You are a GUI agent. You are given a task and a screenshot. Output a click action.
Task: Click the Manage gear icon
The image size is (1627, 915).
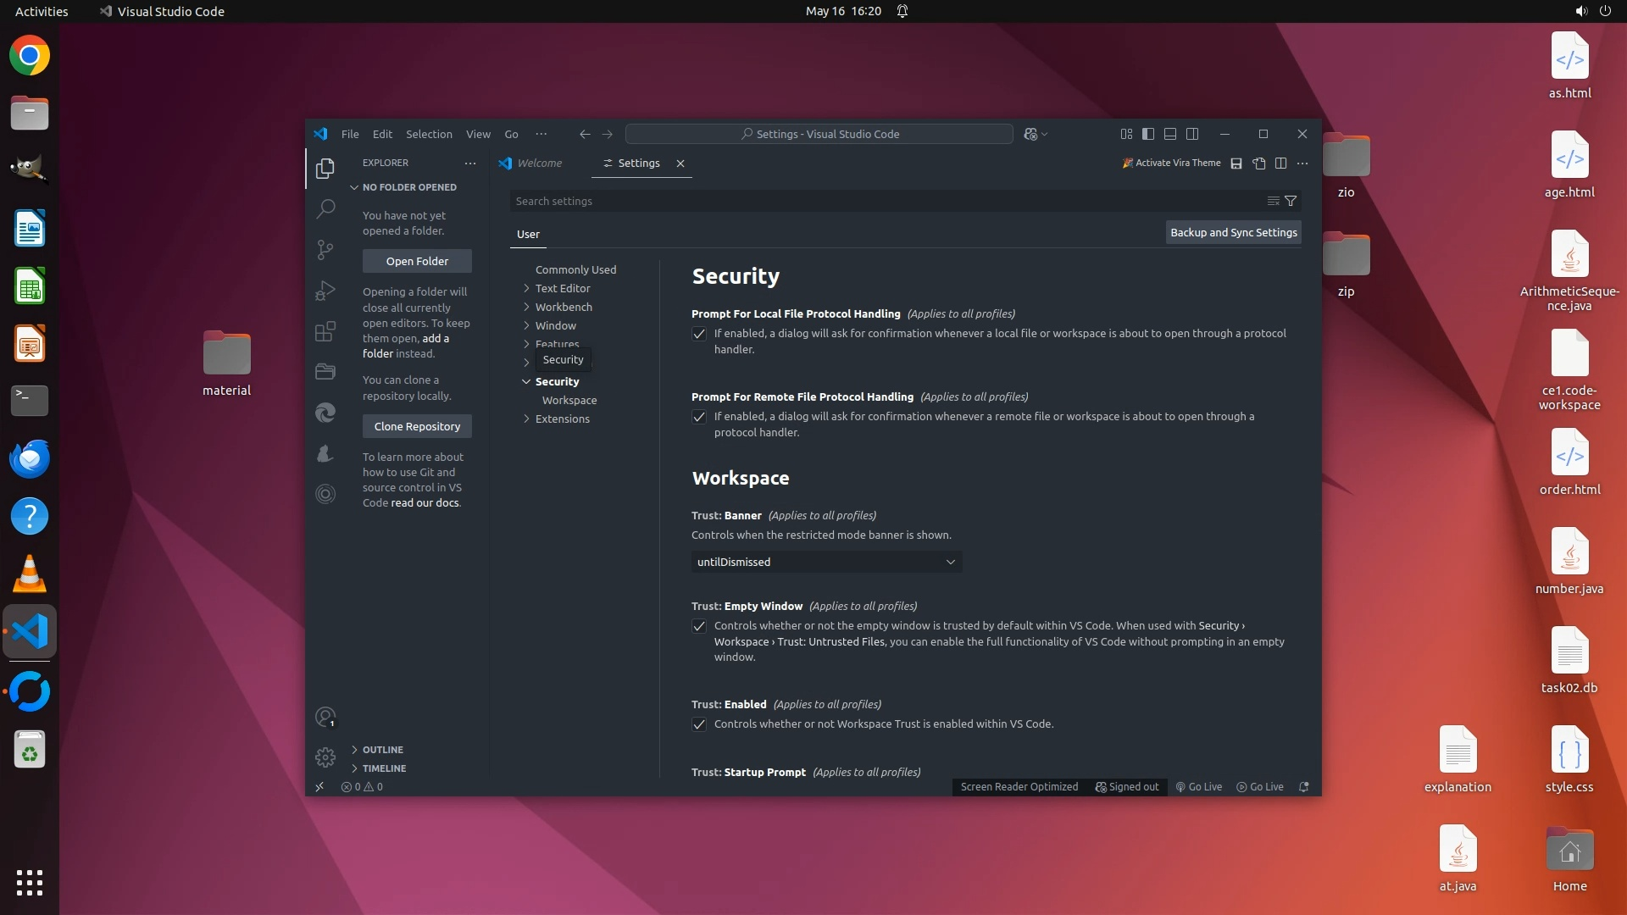tap(325, 757)
